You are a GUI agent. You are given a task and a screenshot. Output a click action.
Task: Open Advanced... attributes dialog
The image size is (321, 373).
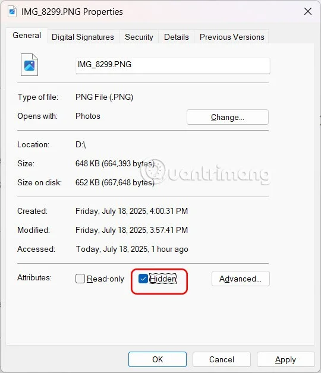point(241,279)
